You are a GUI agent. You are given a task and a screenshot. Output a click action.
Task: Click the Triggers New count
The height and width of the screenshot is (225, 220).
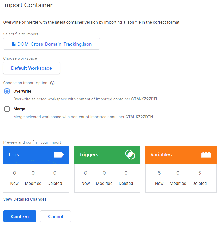pyautogui.click(x=85, y=173)
